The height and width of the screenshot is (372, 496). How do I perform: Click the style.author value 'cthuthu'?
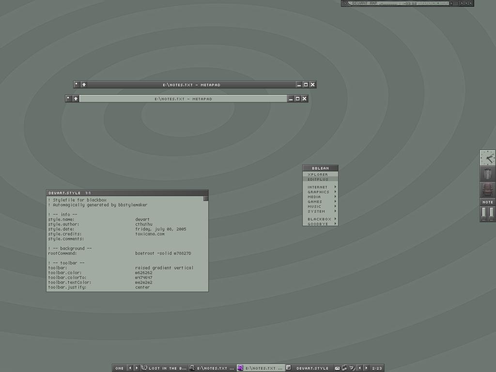coord(143,224)
